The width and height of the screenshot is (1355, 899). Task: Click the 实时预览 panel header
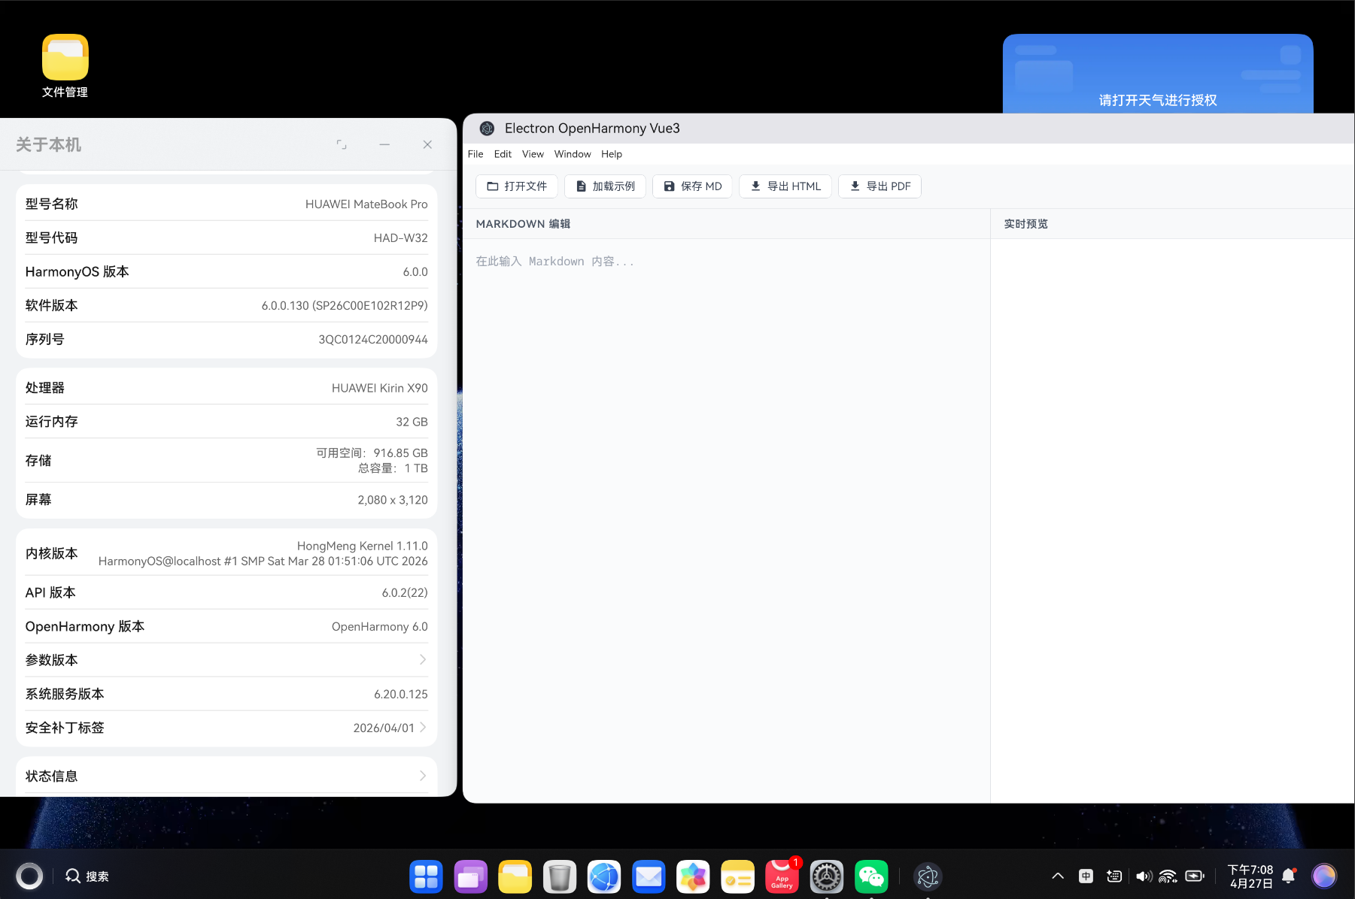pyautogui.click(x=1026, y=224)
